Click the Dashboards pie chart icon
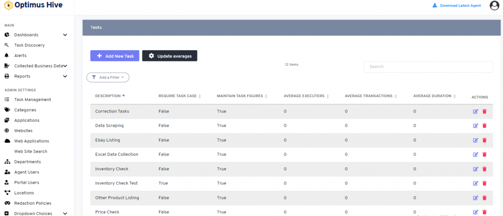The width and height of the screenshot is (503, 216). pos(7,35)
